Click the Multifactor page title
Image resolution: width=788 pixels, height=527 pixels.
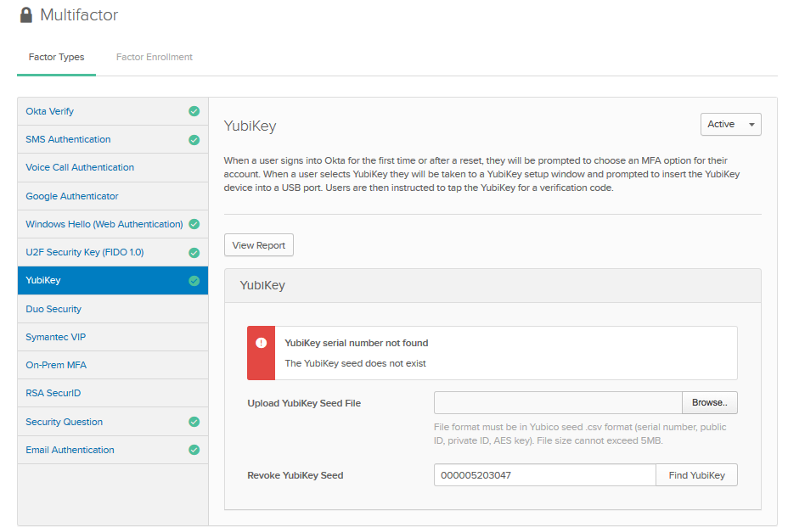pos(79,15)
